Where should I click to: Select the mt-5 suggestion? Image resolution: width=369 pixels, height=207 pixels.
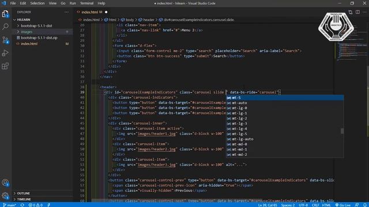click(285, 98)
